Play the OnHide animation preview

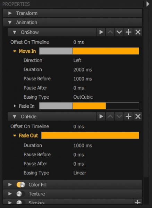pos(101,116)
